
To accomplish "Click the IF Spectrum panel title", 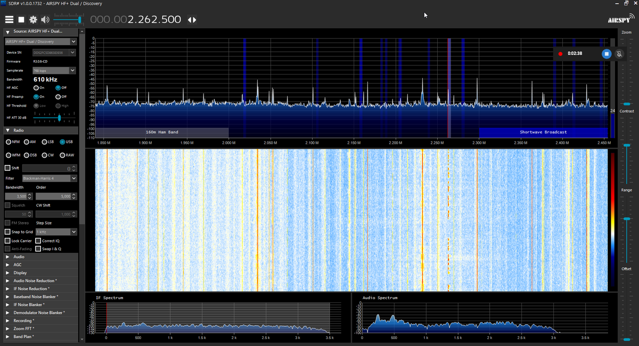I will point(109,298).
